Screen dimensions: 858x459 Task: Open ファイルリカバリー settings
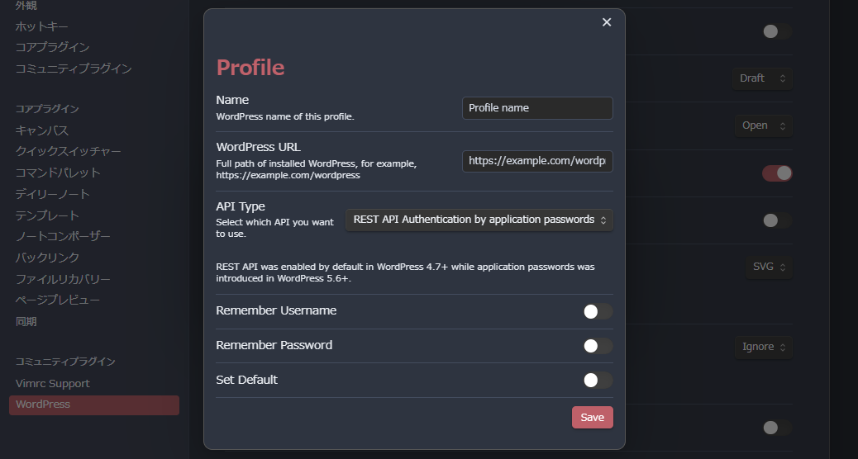pos(63,279)
